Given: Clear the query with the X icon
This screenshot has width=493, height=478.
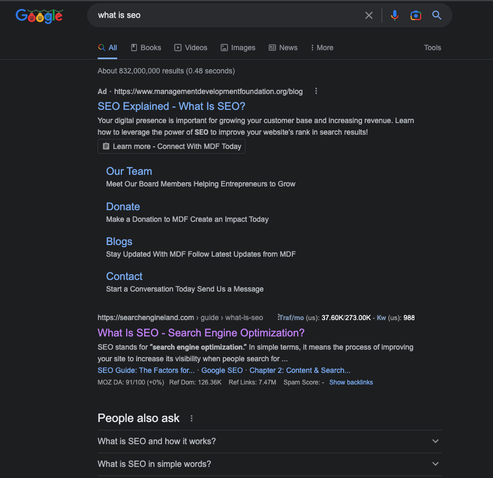Looking at the screenshot, I should coord(369,15).
